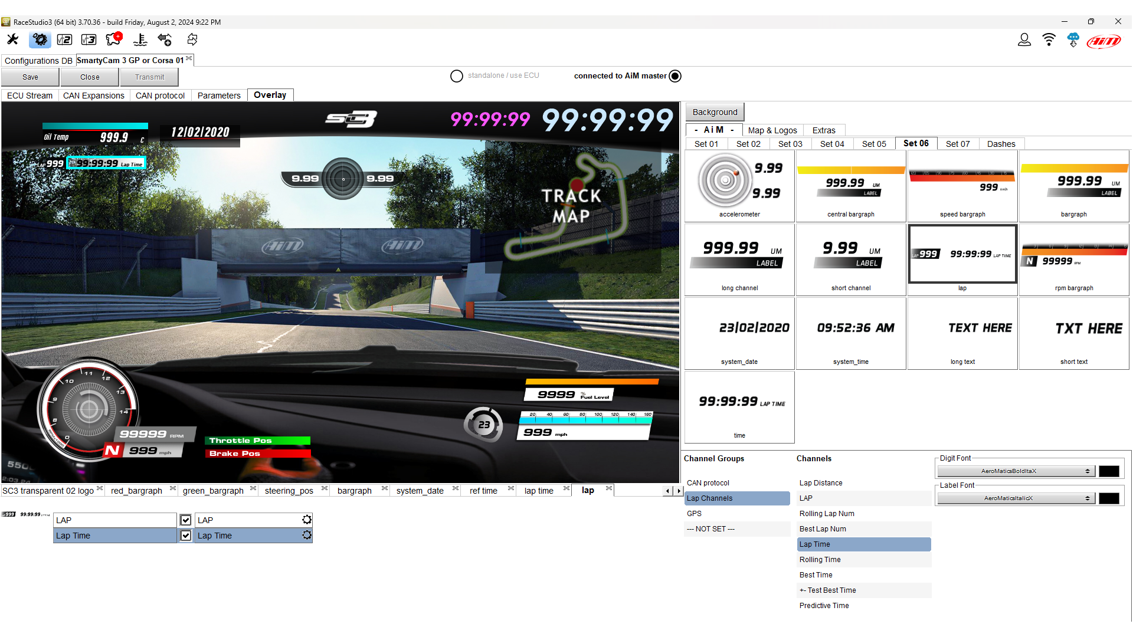Screen dimensions: 1133x637
Task: Switch to the CAN protocol tab
Action: point(160,95)
